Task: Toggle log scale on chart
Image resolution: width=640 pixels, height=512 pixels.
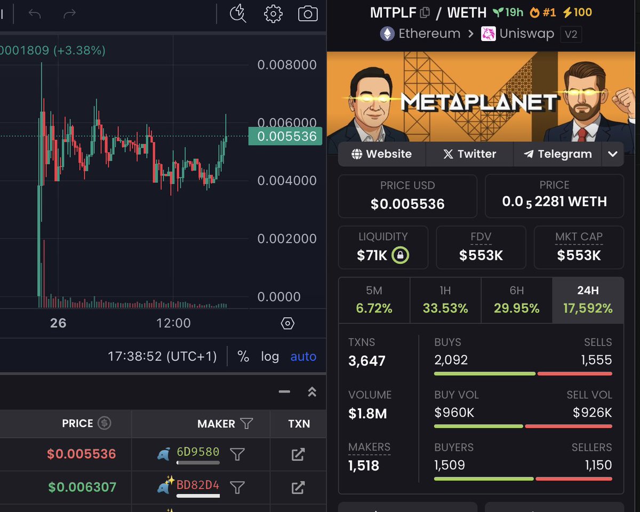Action: [270, 356]
